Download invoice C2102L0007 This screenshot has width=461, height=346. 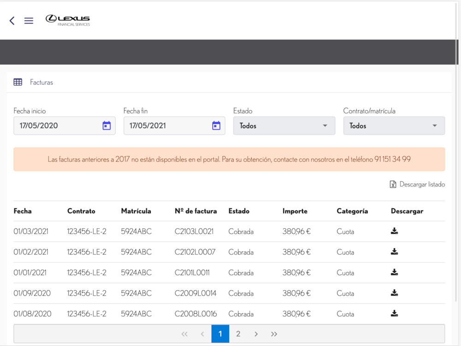[394, 251]
